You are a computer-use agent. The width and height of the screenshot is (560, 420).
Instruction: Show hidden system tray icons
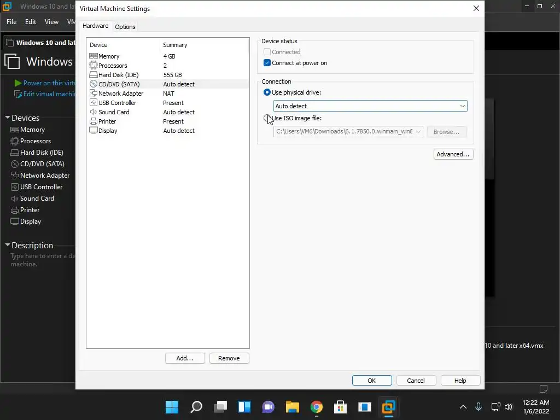tap(463, 407)
